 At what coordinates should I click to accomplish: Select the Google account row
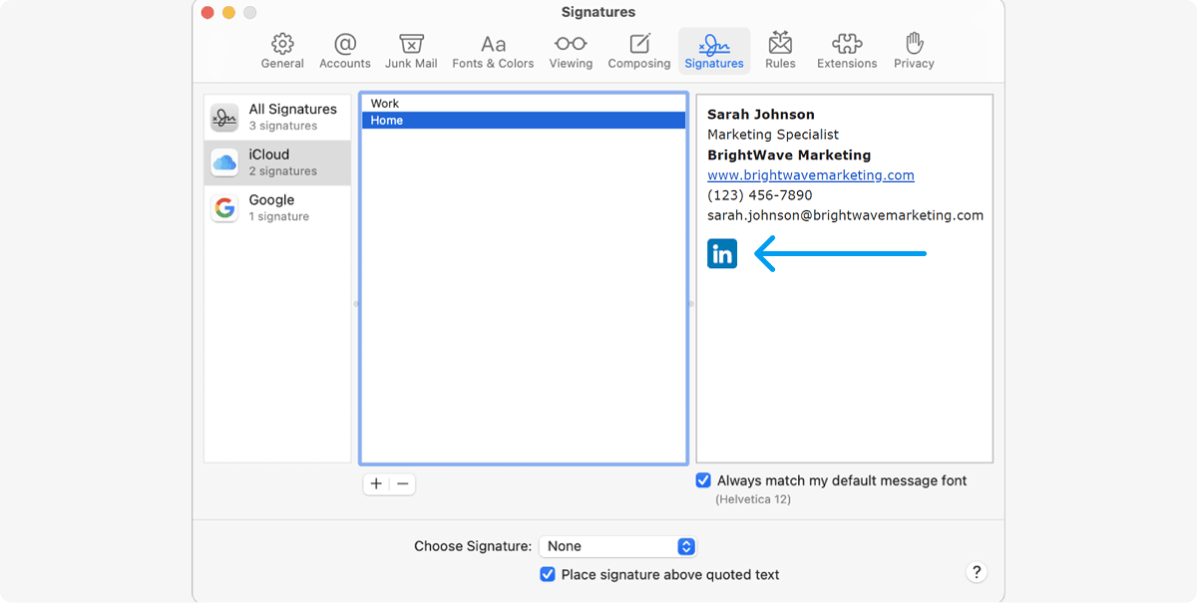pos(277,207)
